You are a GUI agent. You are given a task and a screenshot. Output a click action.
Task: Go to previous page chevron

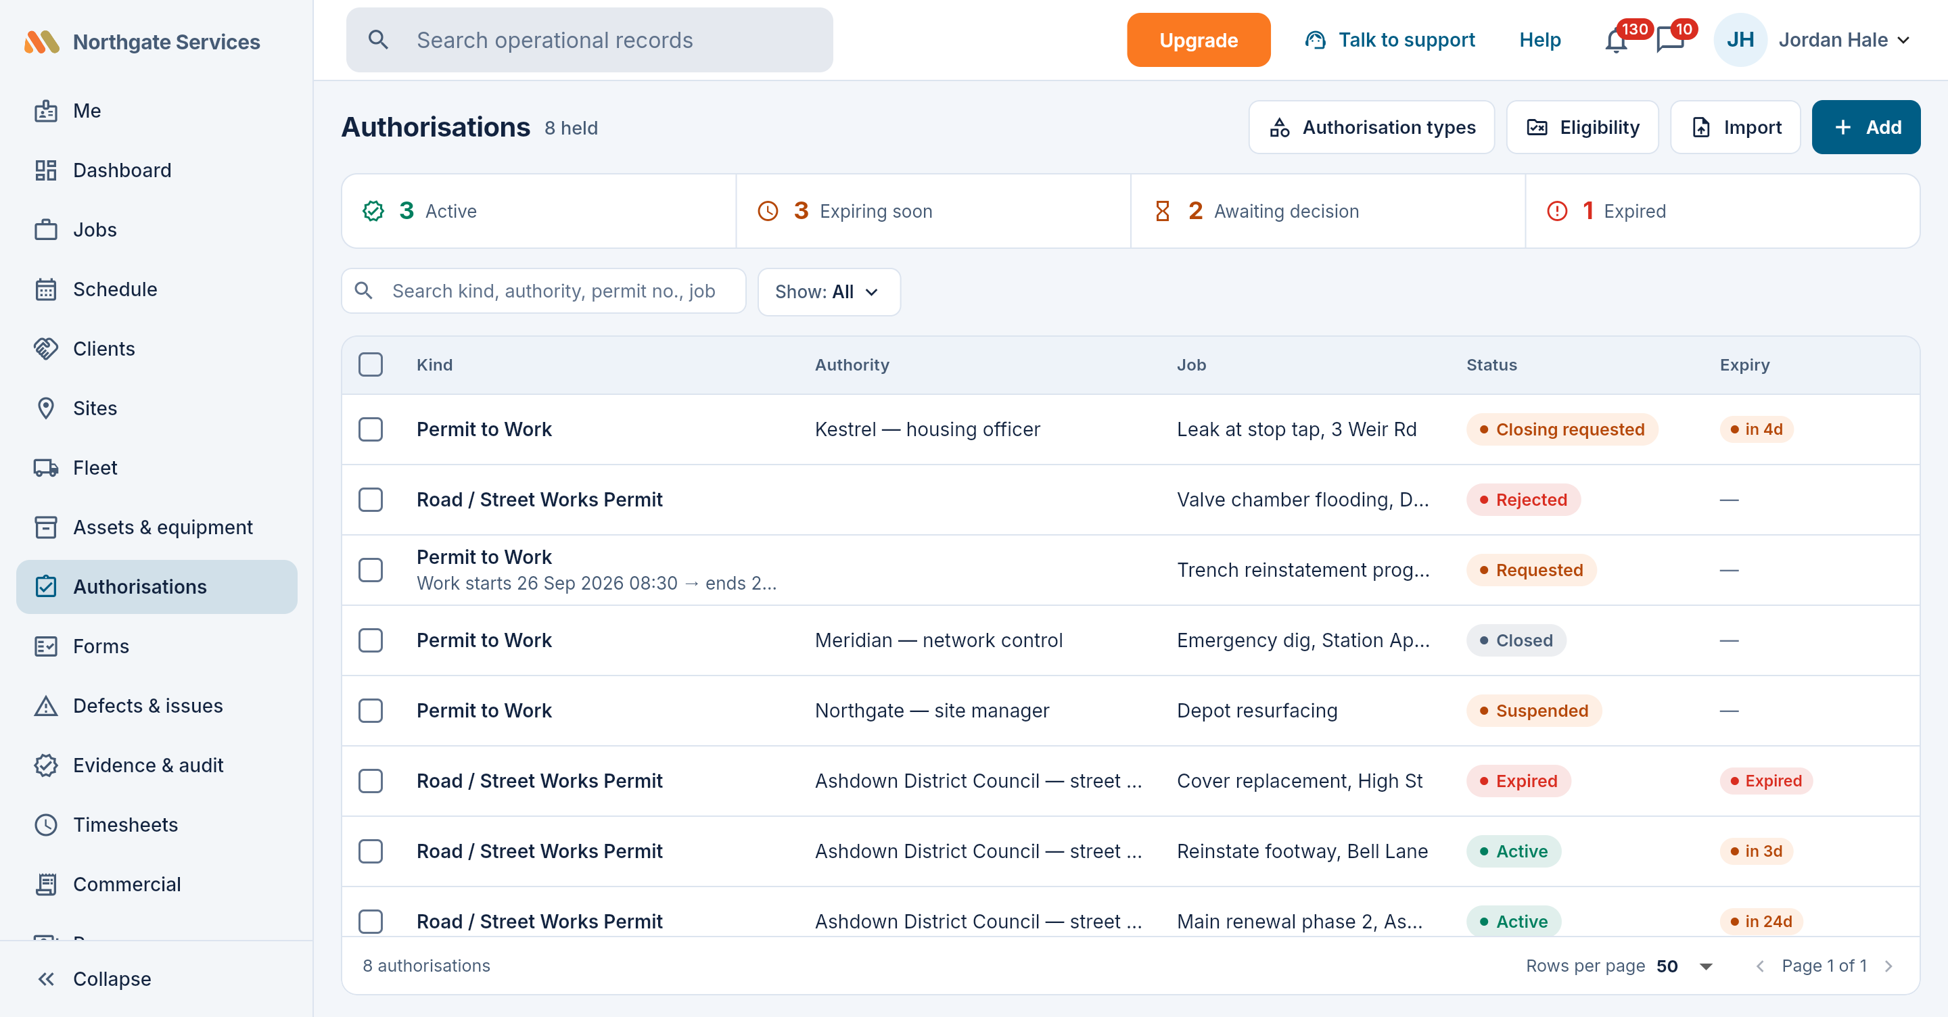[1761, 966]
